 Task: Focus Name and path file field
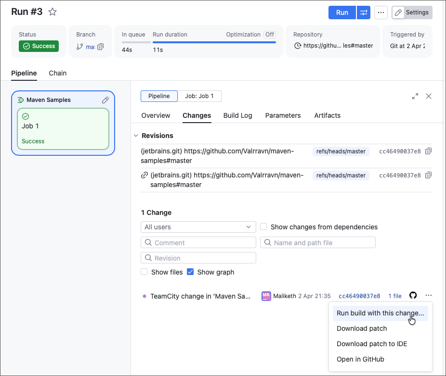click(x=318, y=242)
